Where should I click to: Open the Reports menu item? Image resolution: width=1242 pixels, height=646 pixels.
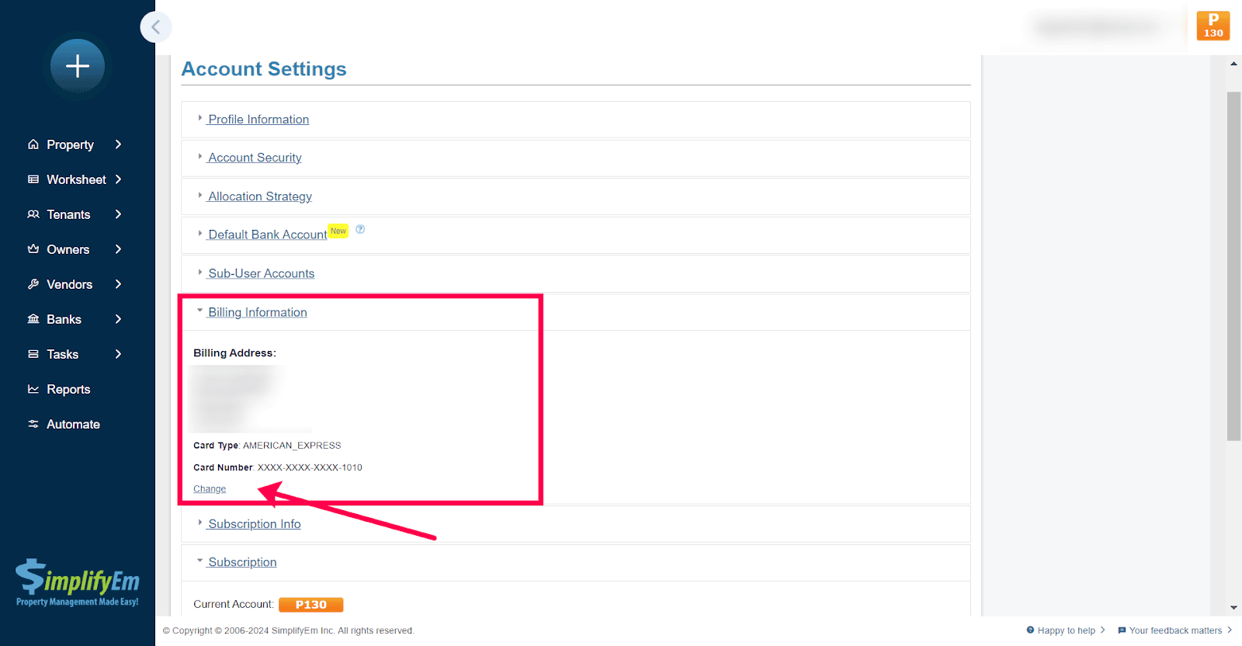click(68, 389)
